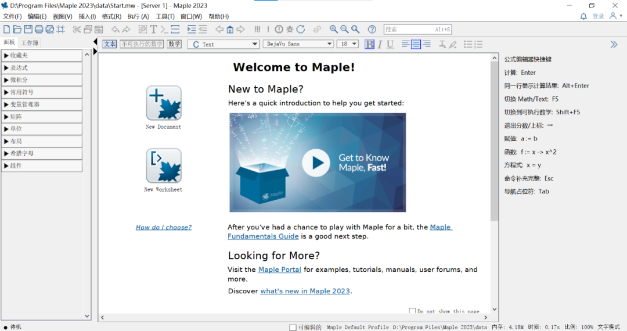627x331 pixels.
Task: Insert a Maple prompt with the >_ icon
Action: click(164, 29)
